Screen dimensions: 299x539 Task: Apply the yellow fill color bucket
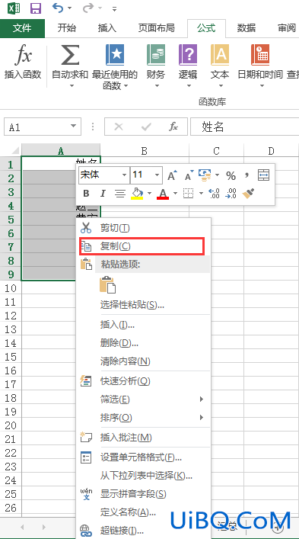click(x=138, y=194)
